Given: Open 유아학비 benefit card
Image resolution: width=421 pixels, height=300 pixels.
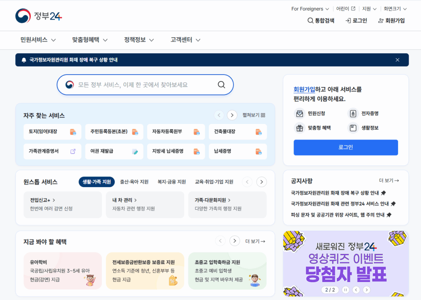Looking at the screenshot, I should point(63,271).
